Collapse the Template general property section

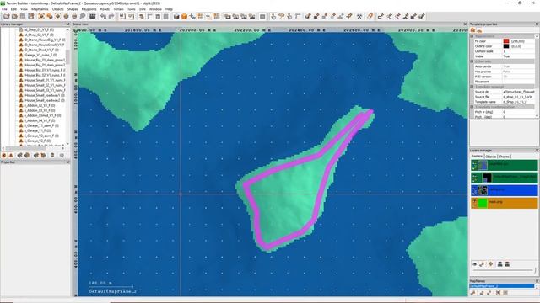click(x=472, y=87)
